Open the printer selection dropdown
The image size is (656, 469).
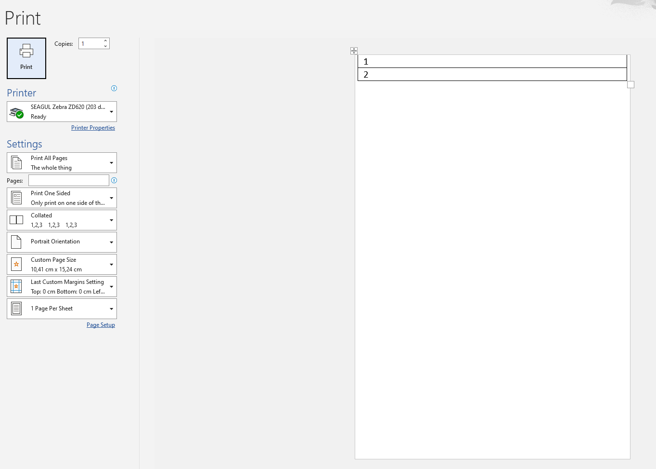coord(111,111)
